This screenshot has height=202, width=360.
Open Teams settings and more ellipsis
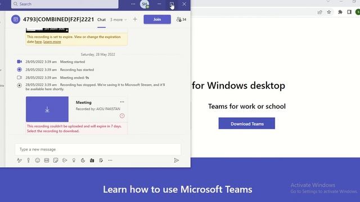pyautogui.click(x=133, y=4)
